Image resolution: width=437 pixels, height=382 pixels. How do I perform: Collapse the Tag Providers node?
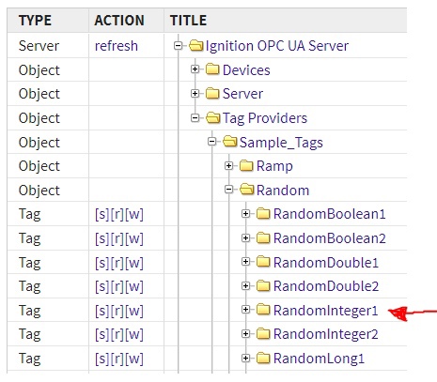point(195,117)
